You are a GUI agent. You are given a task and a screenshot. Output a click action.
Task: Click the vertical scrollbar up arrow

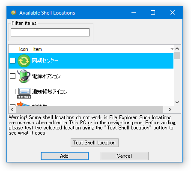coord(177,48)
